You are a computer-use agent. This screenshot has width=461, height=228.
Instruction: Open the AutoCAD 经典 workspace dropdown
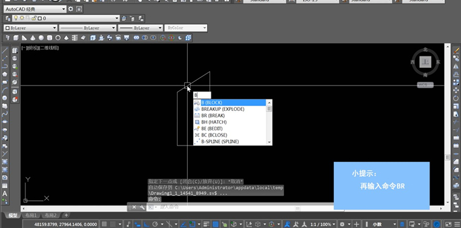[x=35, y=9]
